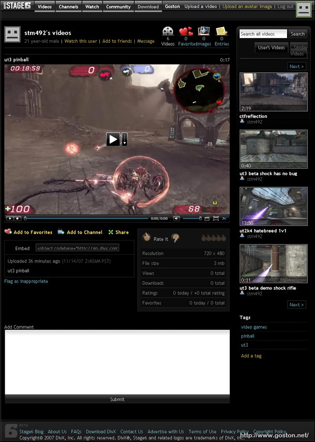Click the Search button
Screen dimensions: 315x442
tap(298, 34)
